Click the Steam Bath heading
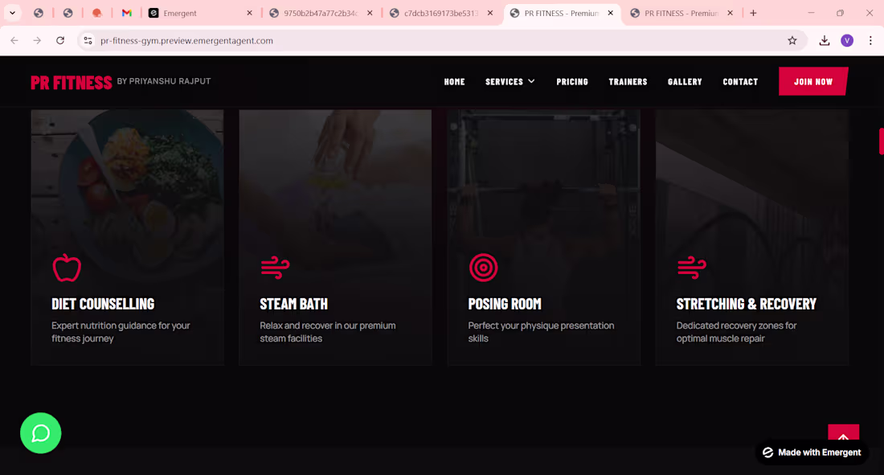The image size is (884, 475). click(293, 304)
